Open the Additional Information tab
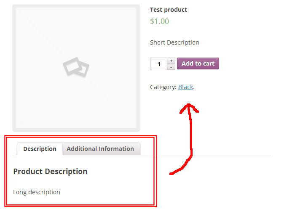 [100, 149]
